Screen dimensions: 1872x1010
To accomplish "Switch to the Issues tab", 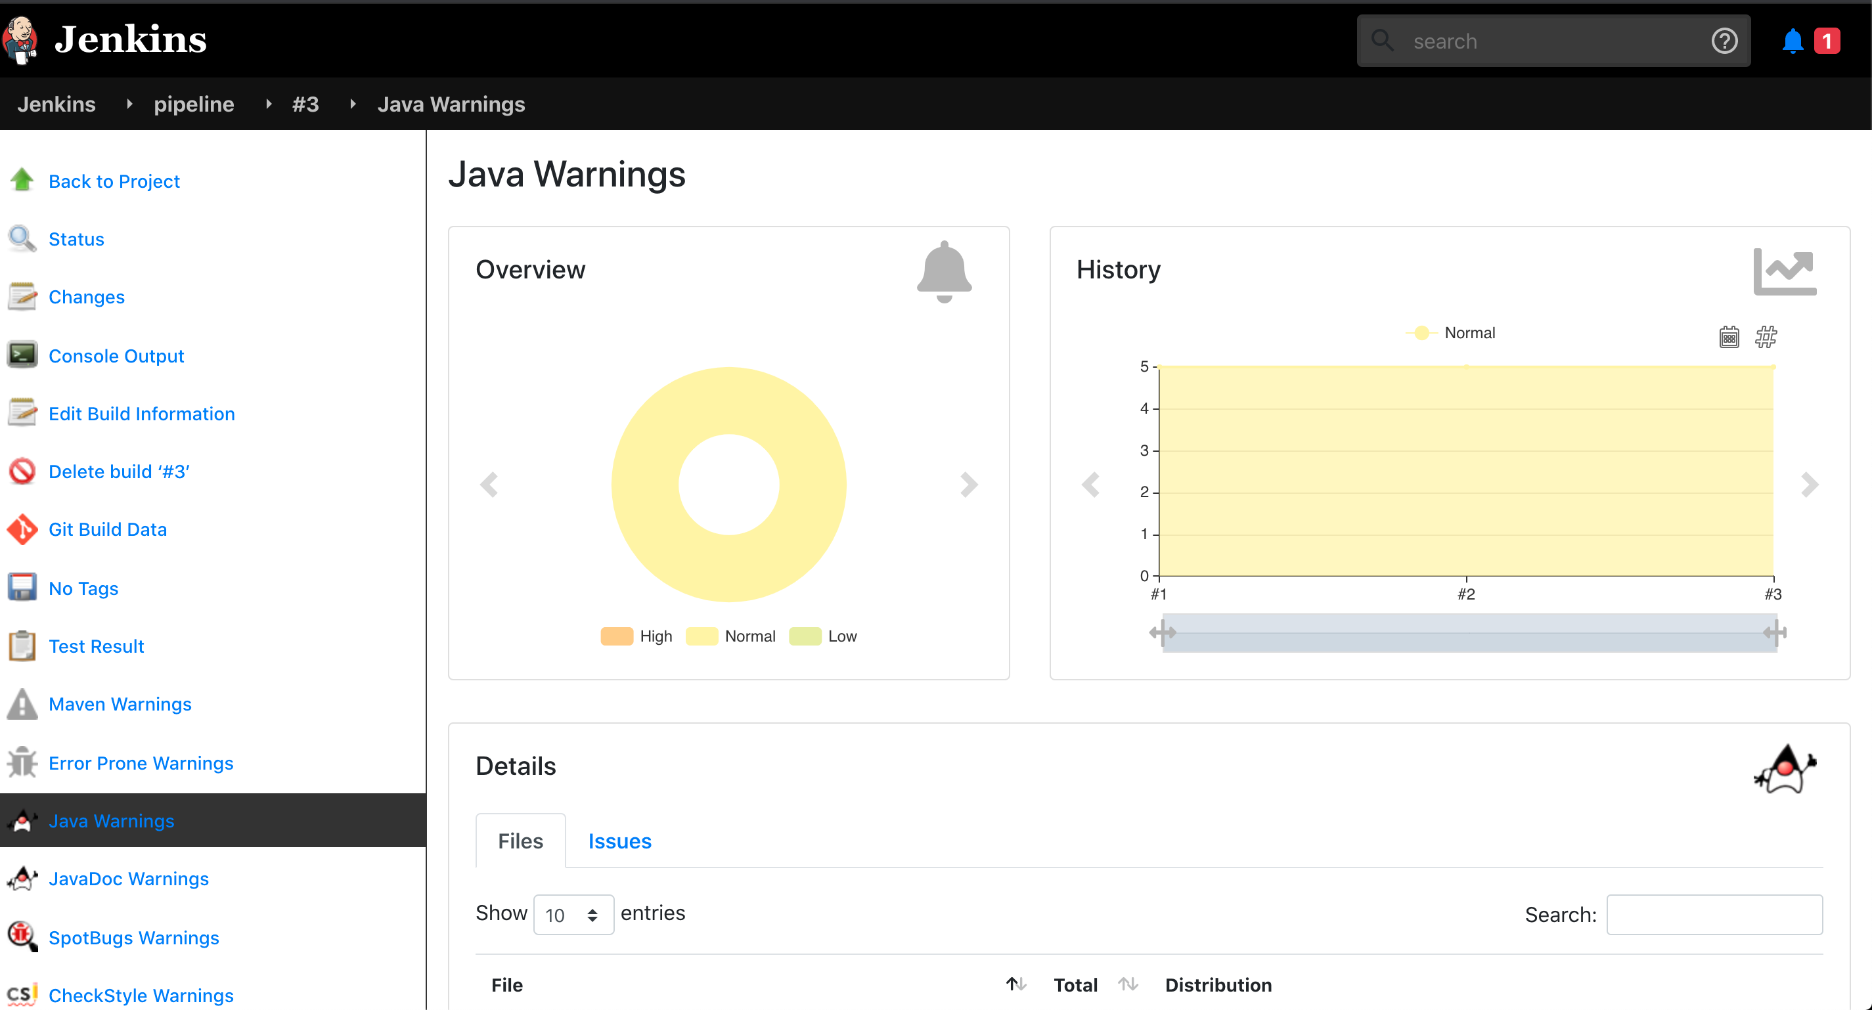I will click(x=619, y=841).
